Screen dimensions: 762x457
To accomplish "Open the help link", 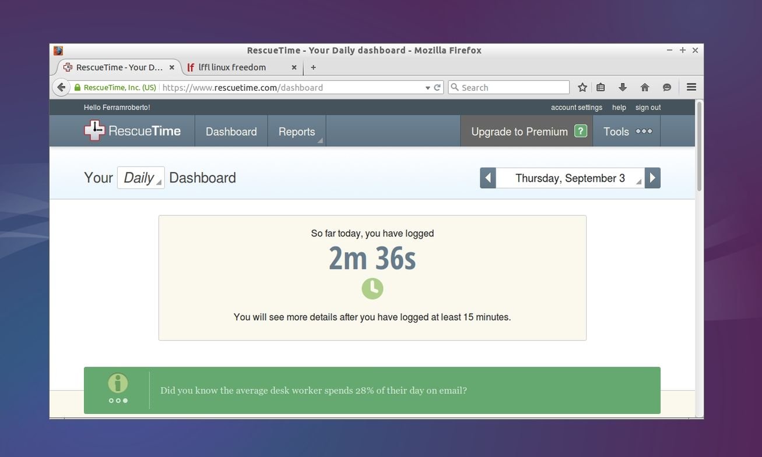I will click(x=619, y=107).
